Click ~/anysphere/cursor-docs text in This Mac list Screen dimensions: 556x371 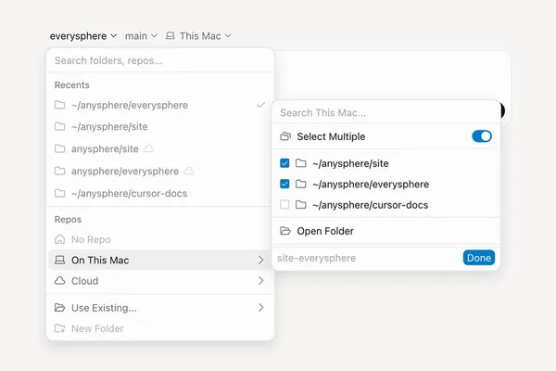(370, 205)
